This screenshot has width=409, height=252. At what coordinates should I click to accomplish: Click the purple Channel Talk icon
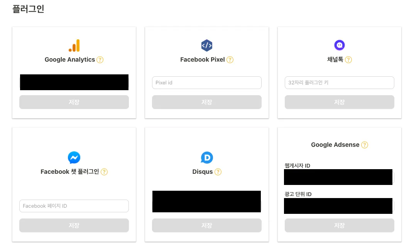[340, 45]
